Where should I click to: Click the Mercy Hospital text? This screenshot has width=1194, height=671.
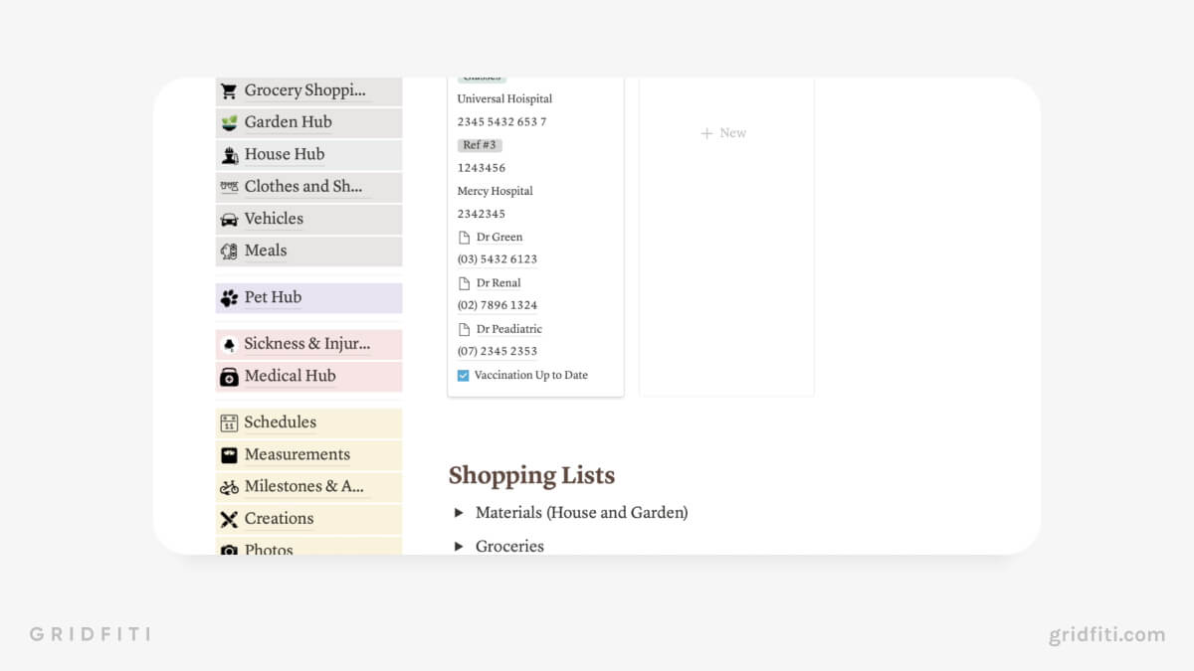(495, 191)
